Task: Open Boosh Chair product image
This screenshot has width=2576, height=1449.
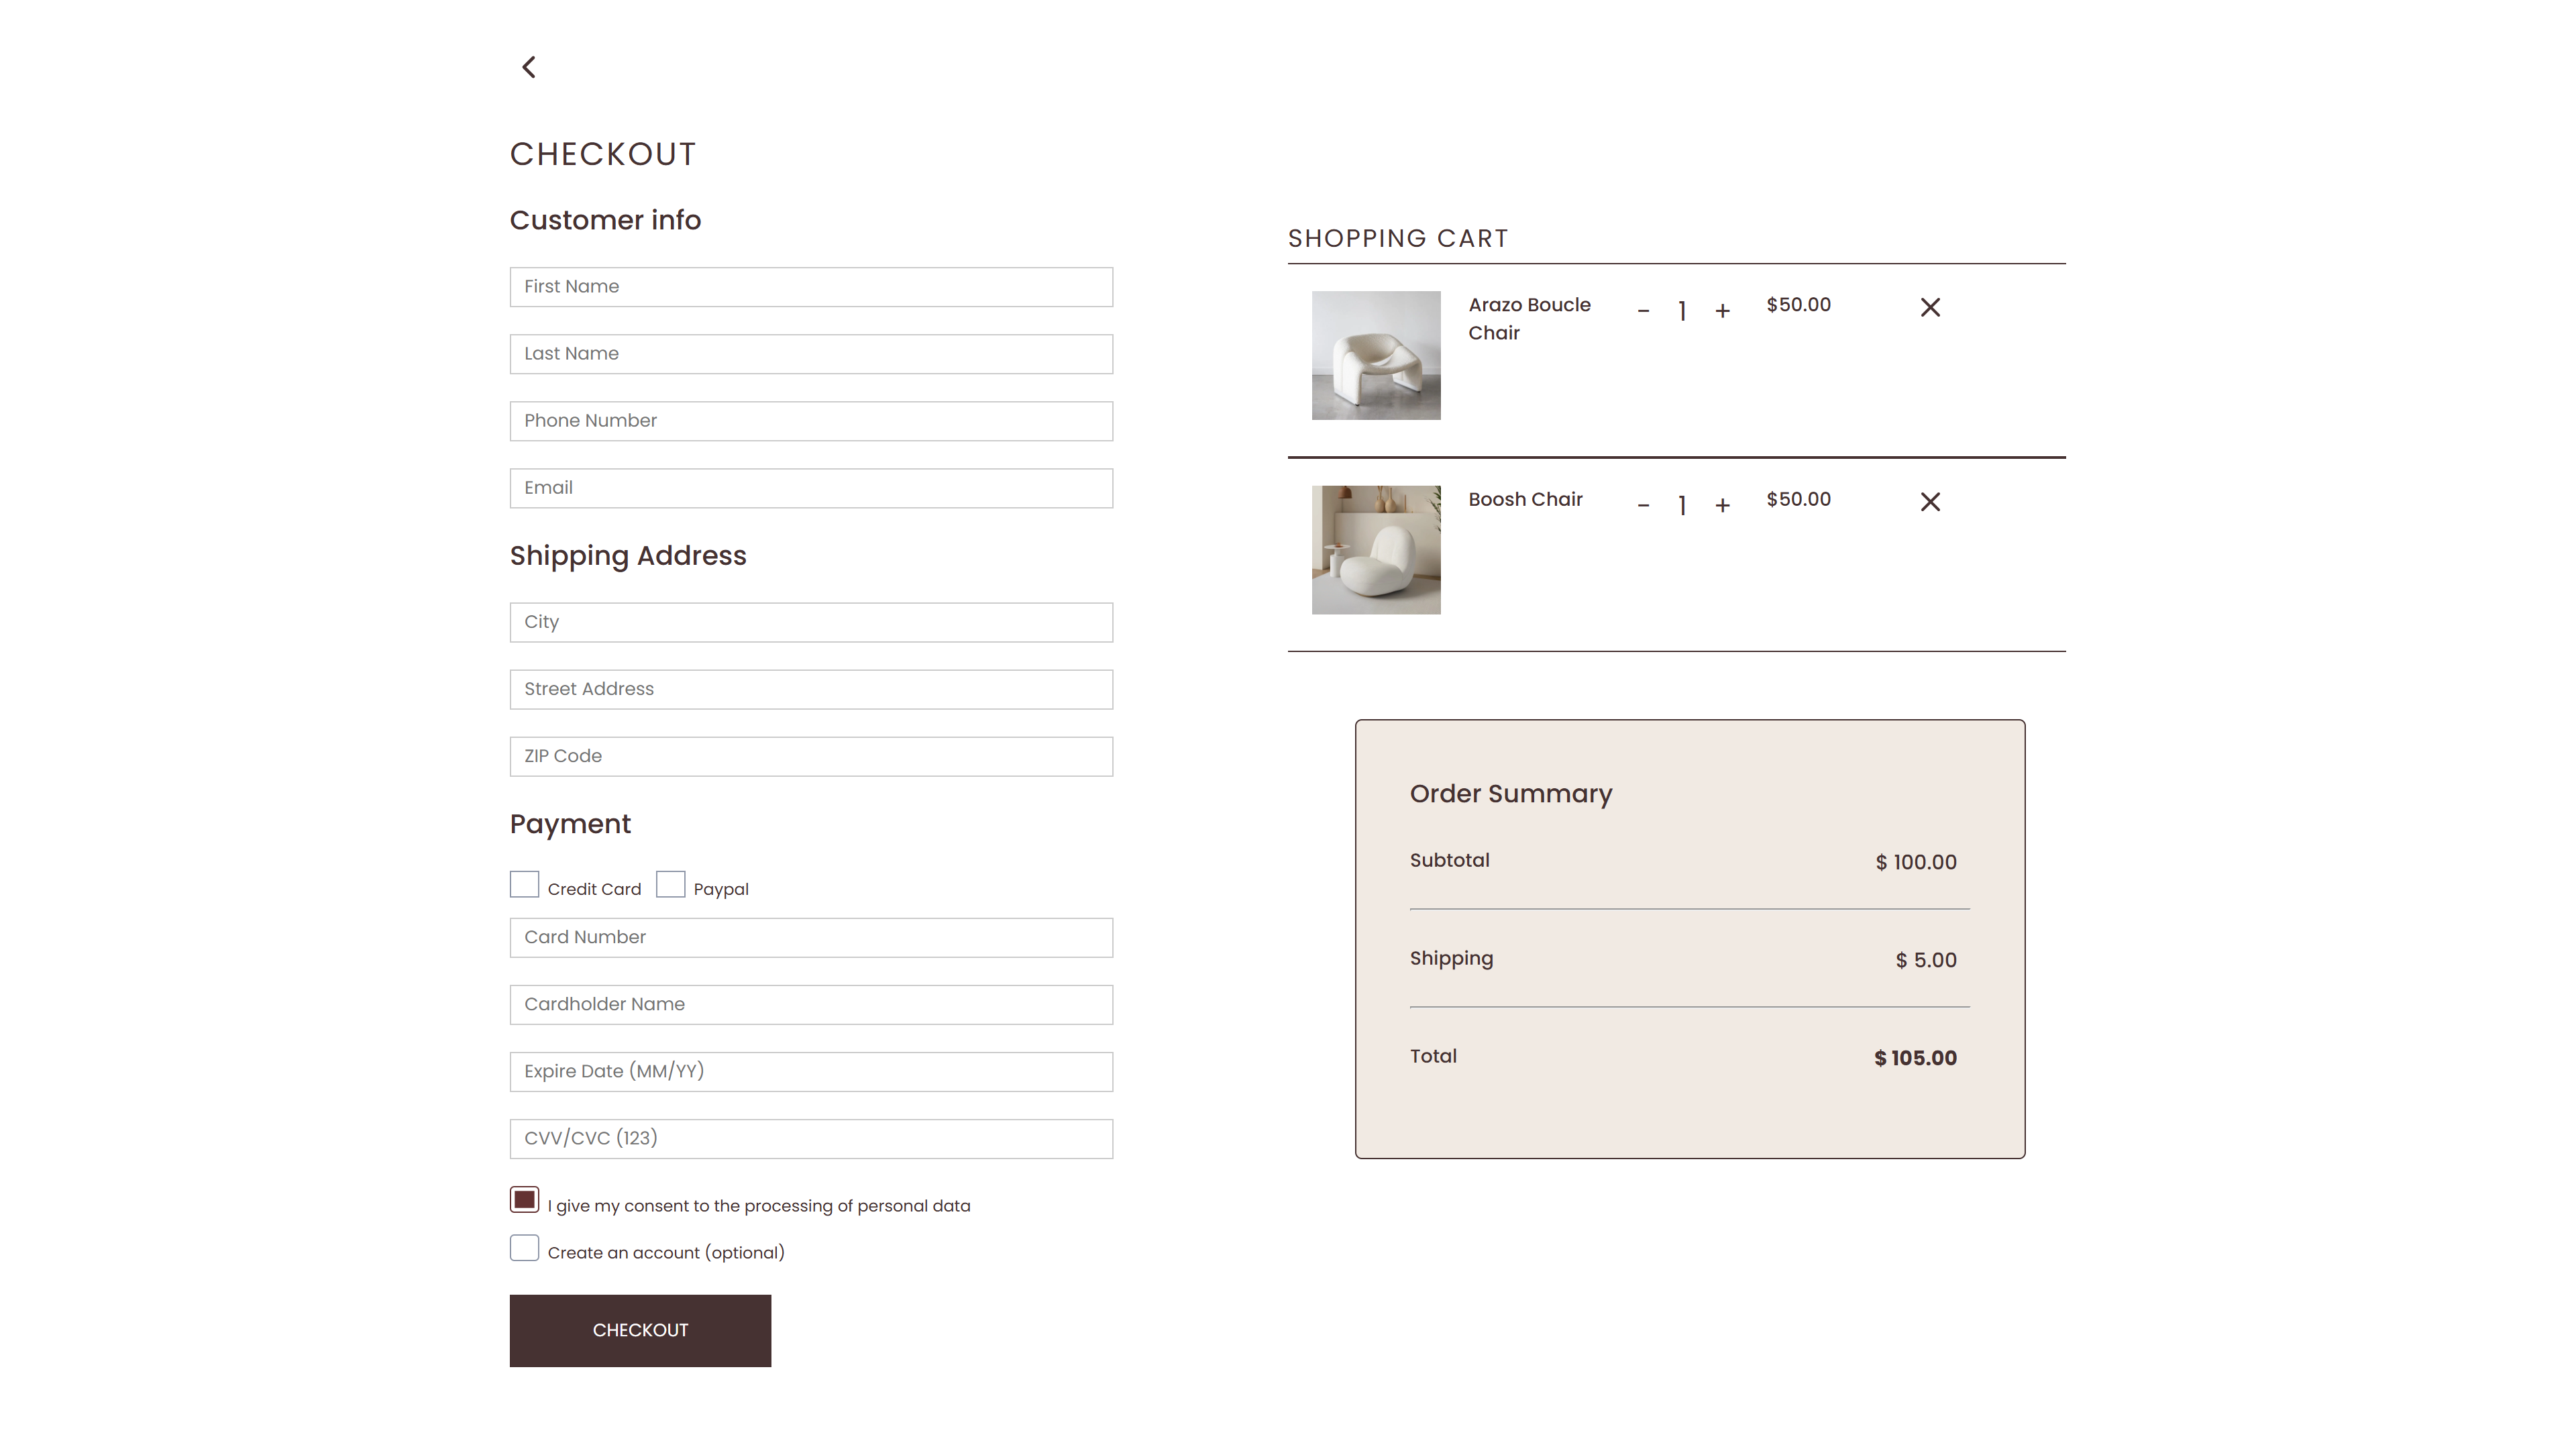Action: point(1376,550)
